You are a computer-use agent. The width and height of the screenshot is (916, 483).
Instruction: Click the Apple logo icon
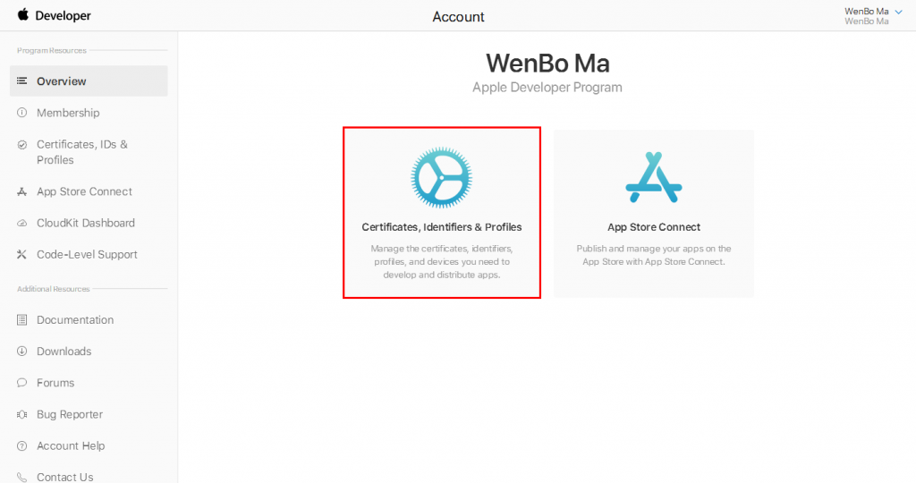[22, 14]
